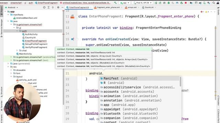The height and width of the screenshot is (123, 220).
Task: Expand the chat package
Action: coord(17,51)
